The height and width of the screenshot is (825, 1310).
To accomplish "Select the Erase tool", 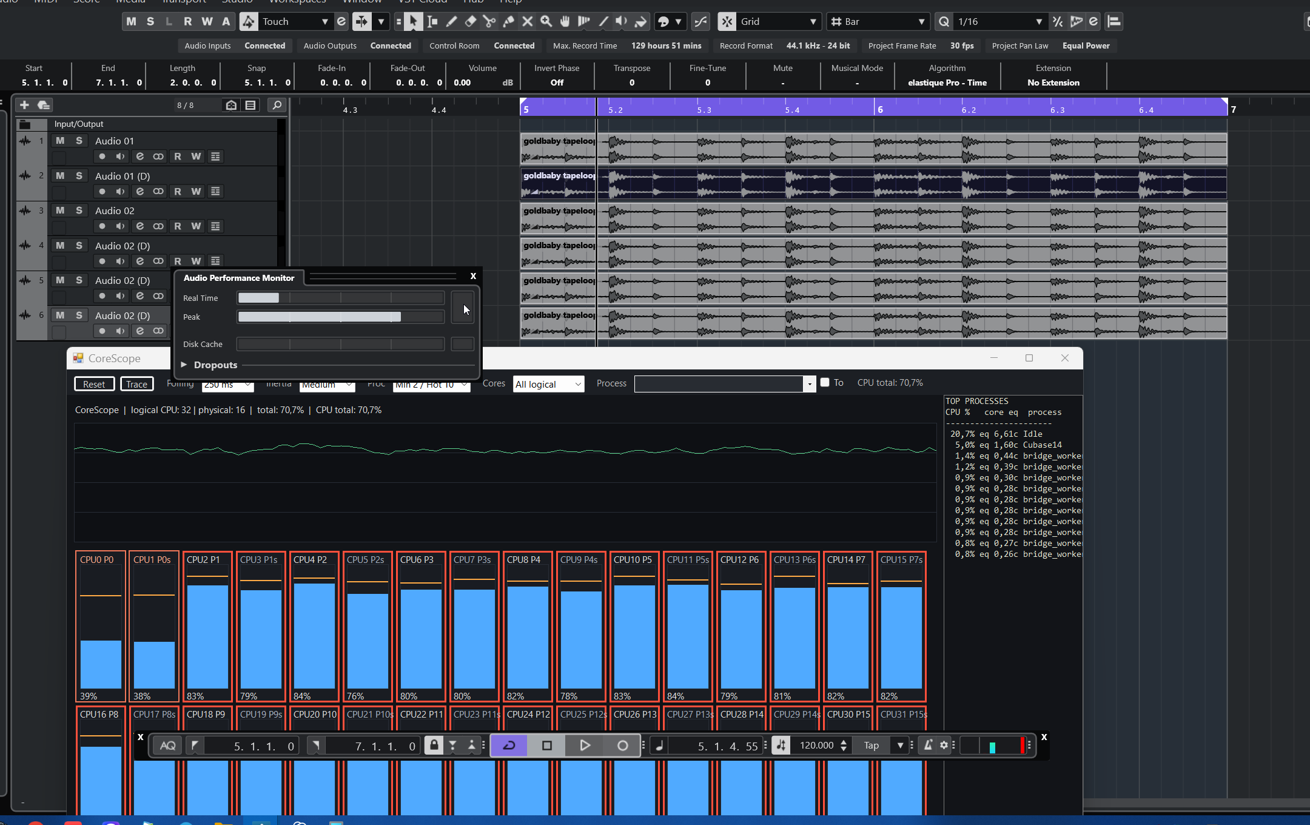I will (x=470, y=22).
